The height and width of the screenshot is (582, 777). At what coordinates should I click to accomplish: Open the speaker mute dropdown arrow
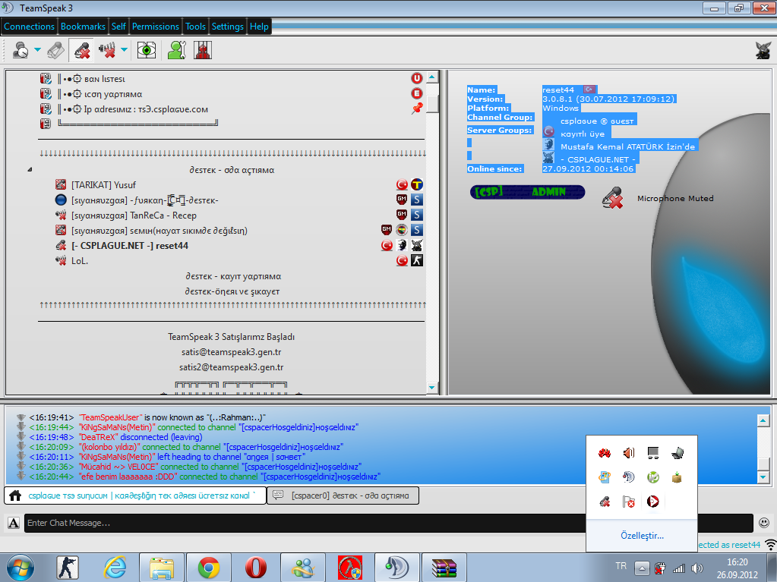125,50
